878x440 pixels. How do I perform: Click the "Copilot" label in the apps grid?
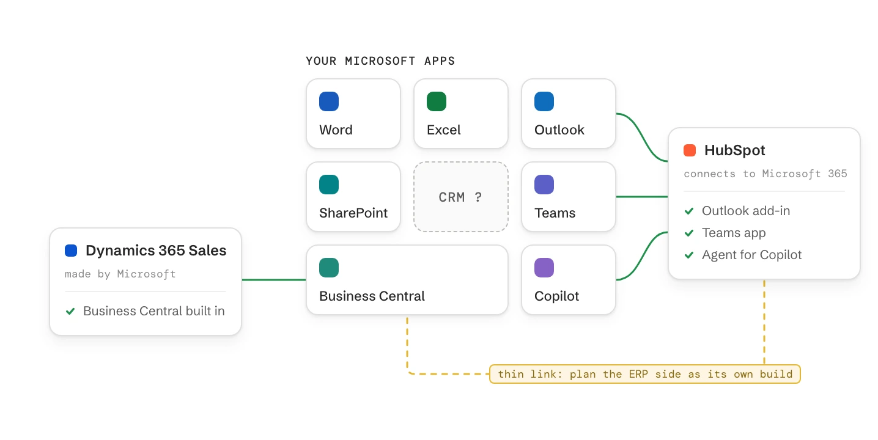[557, 296]
